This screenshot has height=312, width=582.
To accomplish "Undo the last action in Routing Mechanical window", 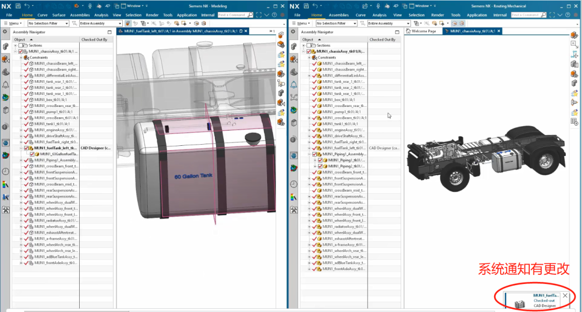I will [x=315, y=6].
